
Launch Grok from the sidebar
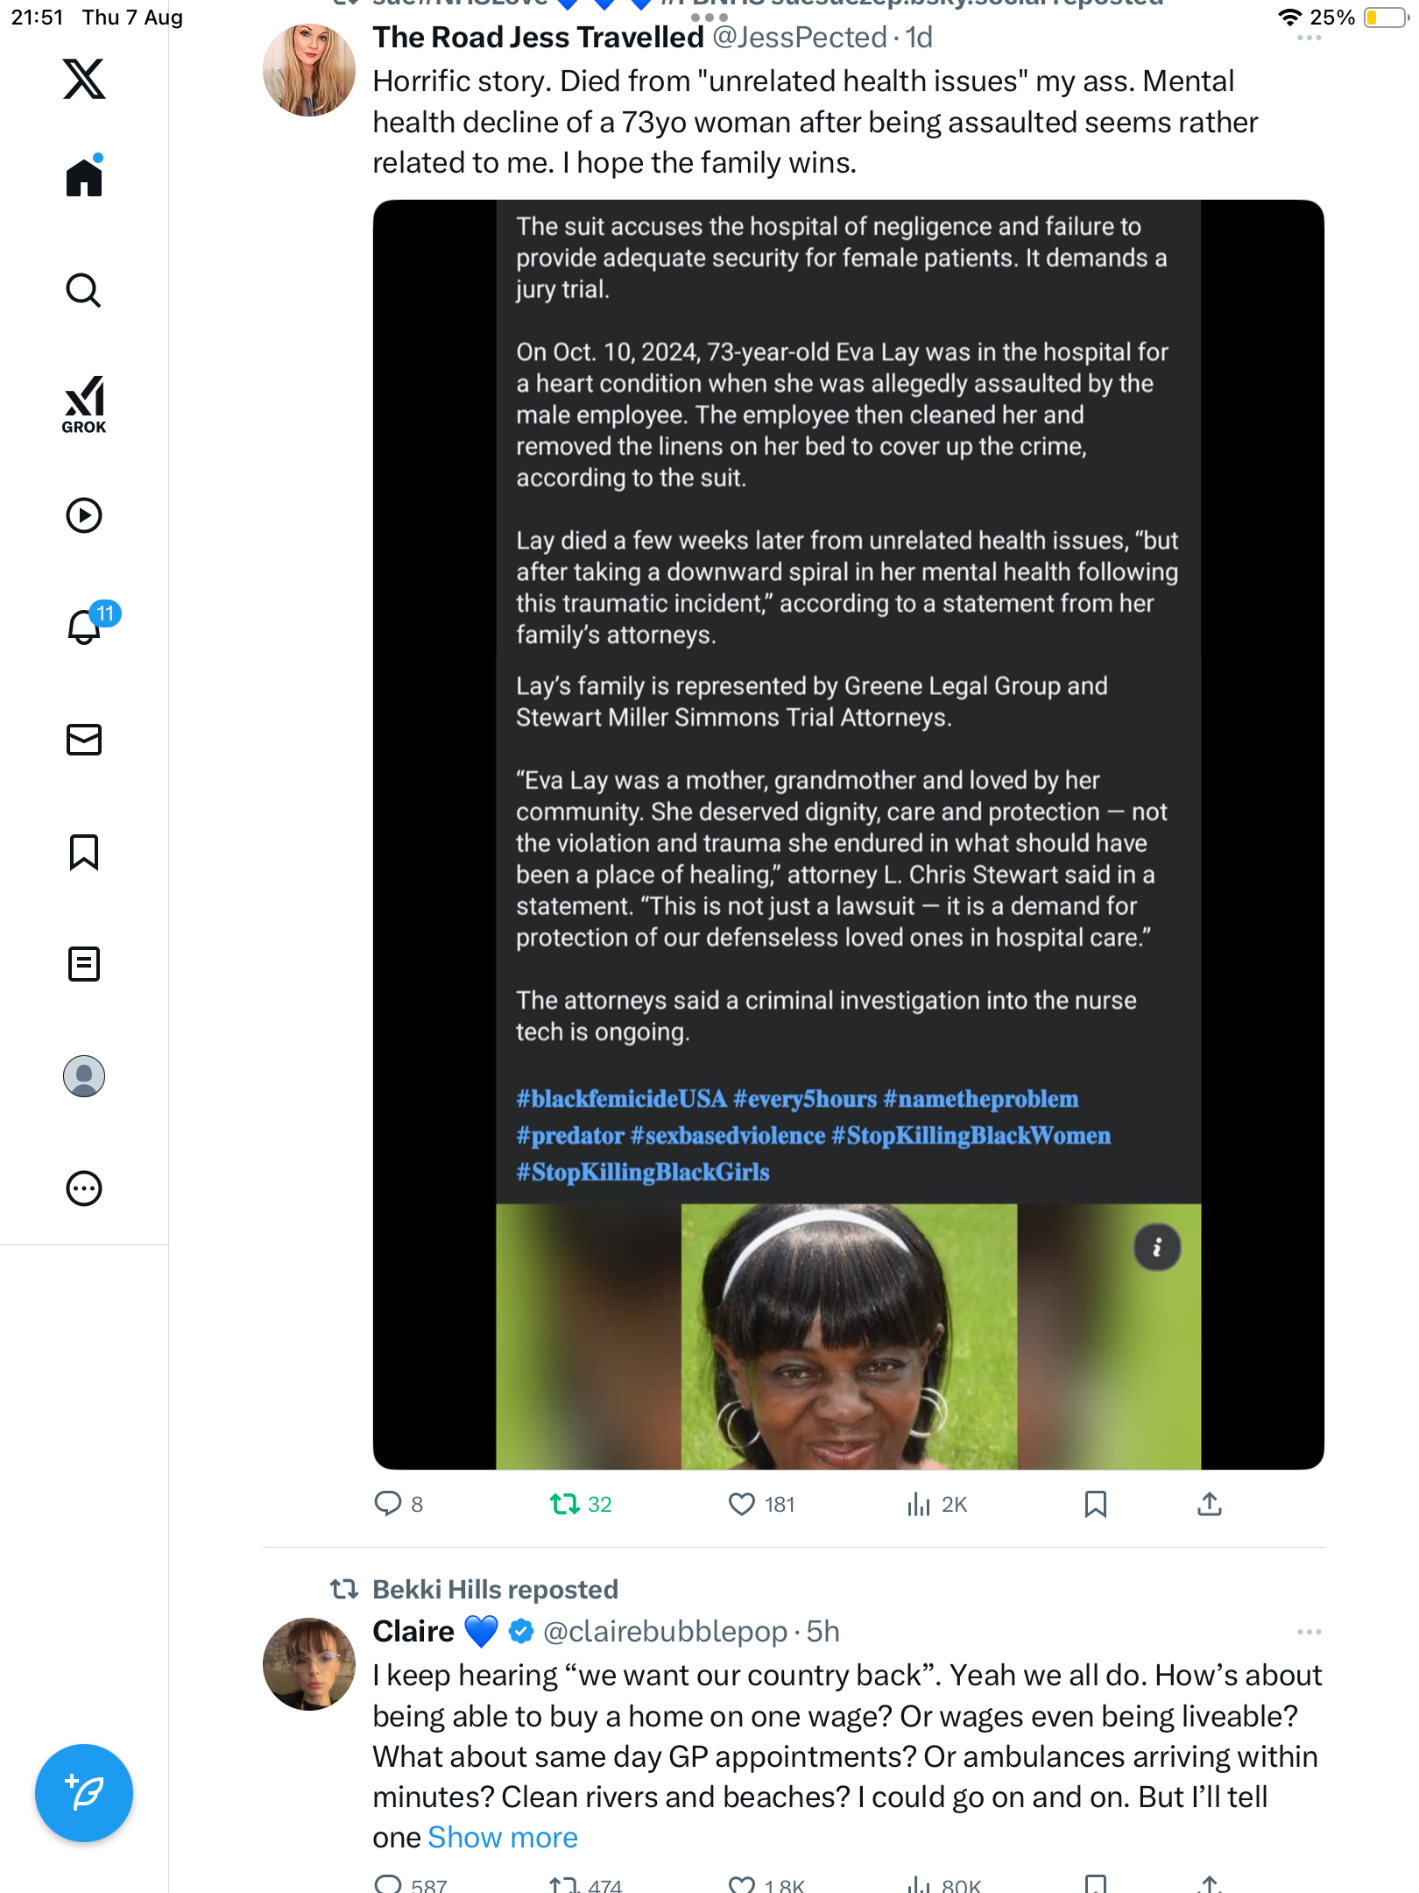[84, 405]
